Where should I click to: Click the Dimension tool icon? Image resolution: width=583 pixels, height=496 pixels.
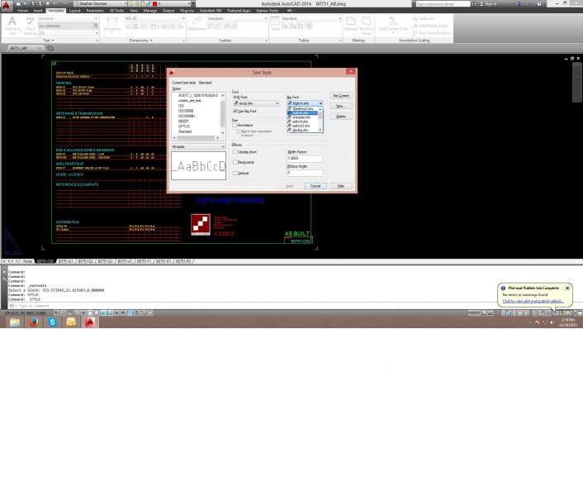[112, 21]
